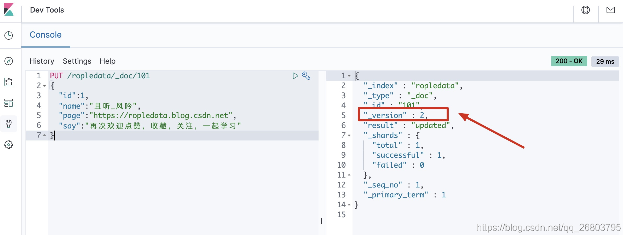623x235 pixels.
Task: Click "_type" : "_doc" in response
Action: [400, 96]
